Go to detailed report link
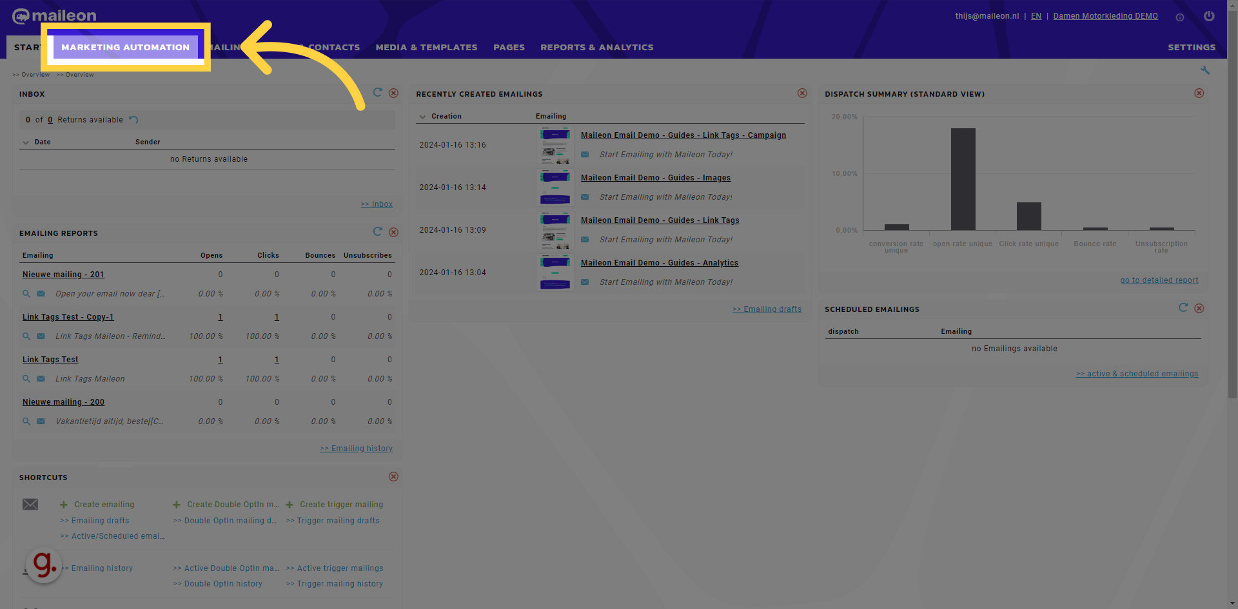The width and height of the screenshot is (1238, 609). point(1159,280)
